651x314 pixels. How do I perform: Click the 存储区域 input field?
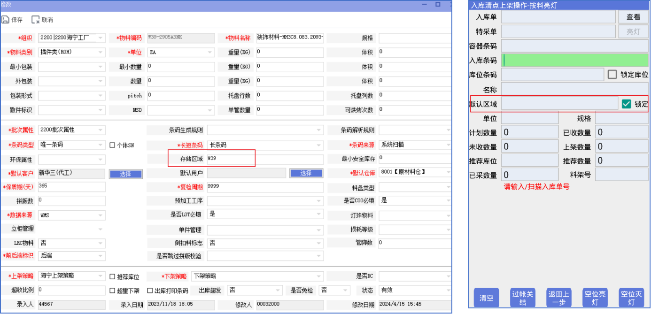264,159
